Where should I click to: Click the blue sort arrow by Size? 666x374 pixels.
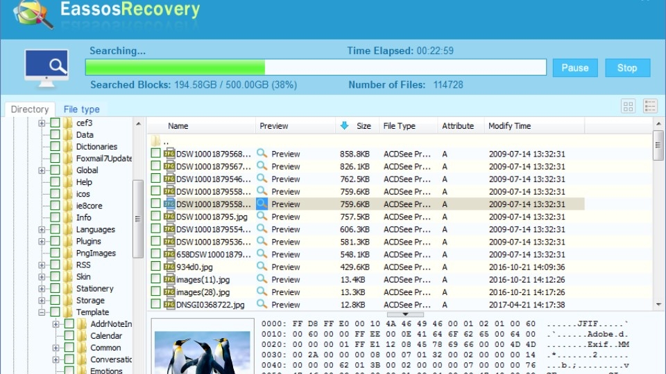pyautogui.click(x=344, y=125)
